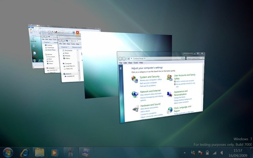The height and width of the screenshot is (158, 253).
Task: Show hidden tray icons arrow
Action: (x=185, y=153)
